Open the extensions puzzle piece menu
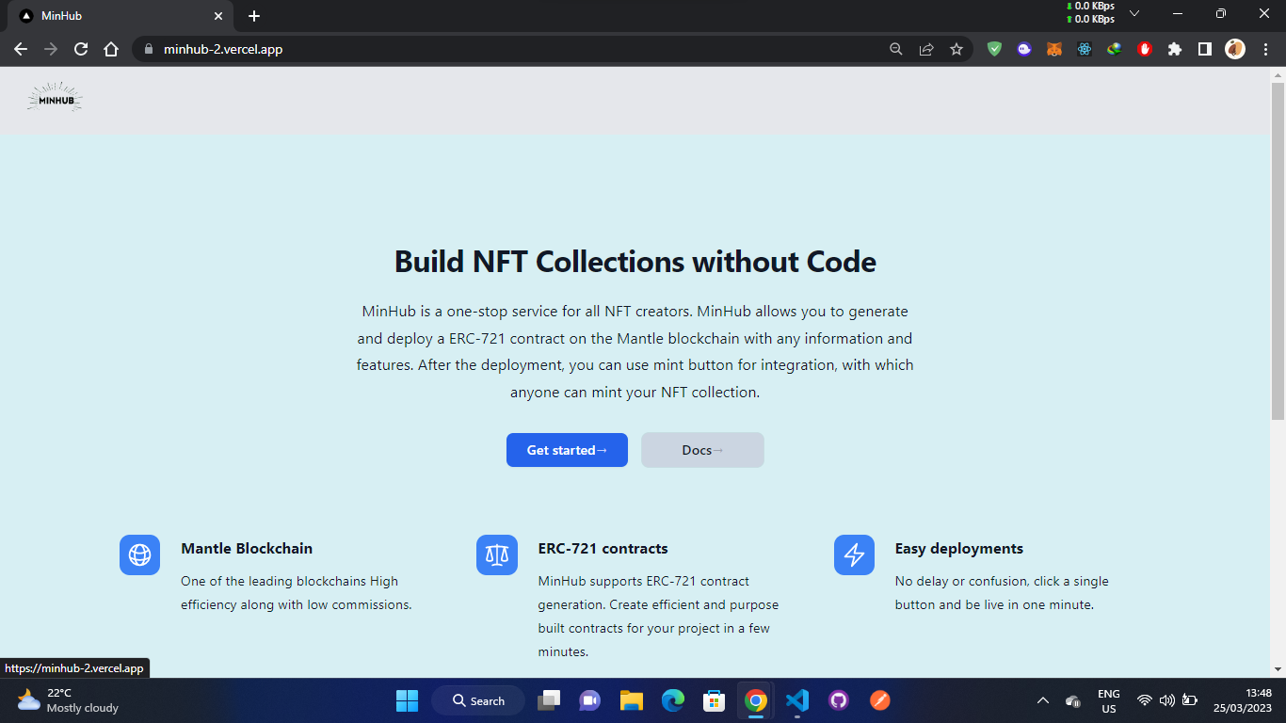The width and height of the screenshot is (1286, 723). click(x=1174, y=48)
